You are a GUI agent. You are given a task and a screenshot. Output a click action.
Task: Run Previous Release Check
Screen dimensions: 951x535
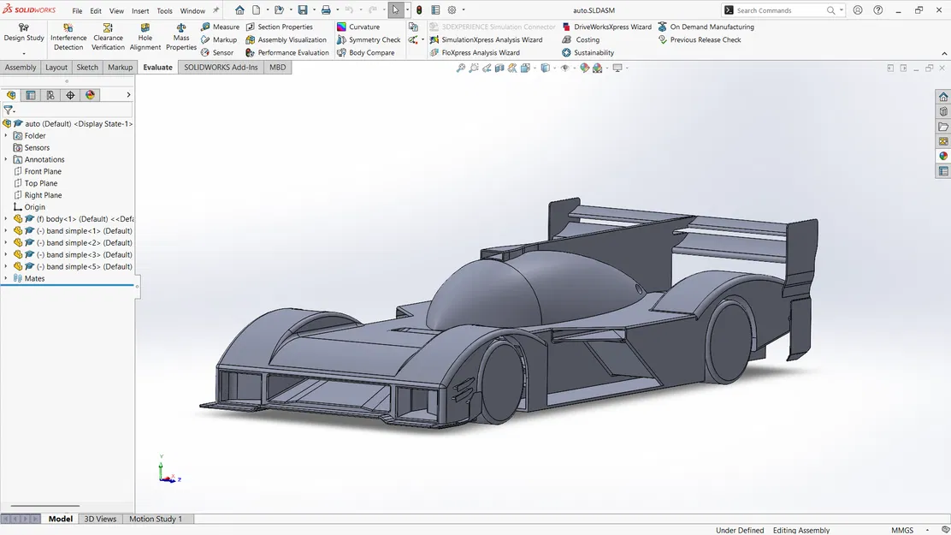tap(701, 39)
